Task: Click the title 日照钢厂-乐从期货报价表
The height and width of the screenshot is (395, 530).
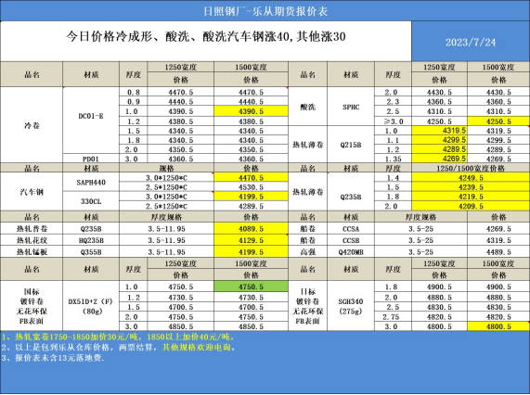Action: click(x=265, y=11)
